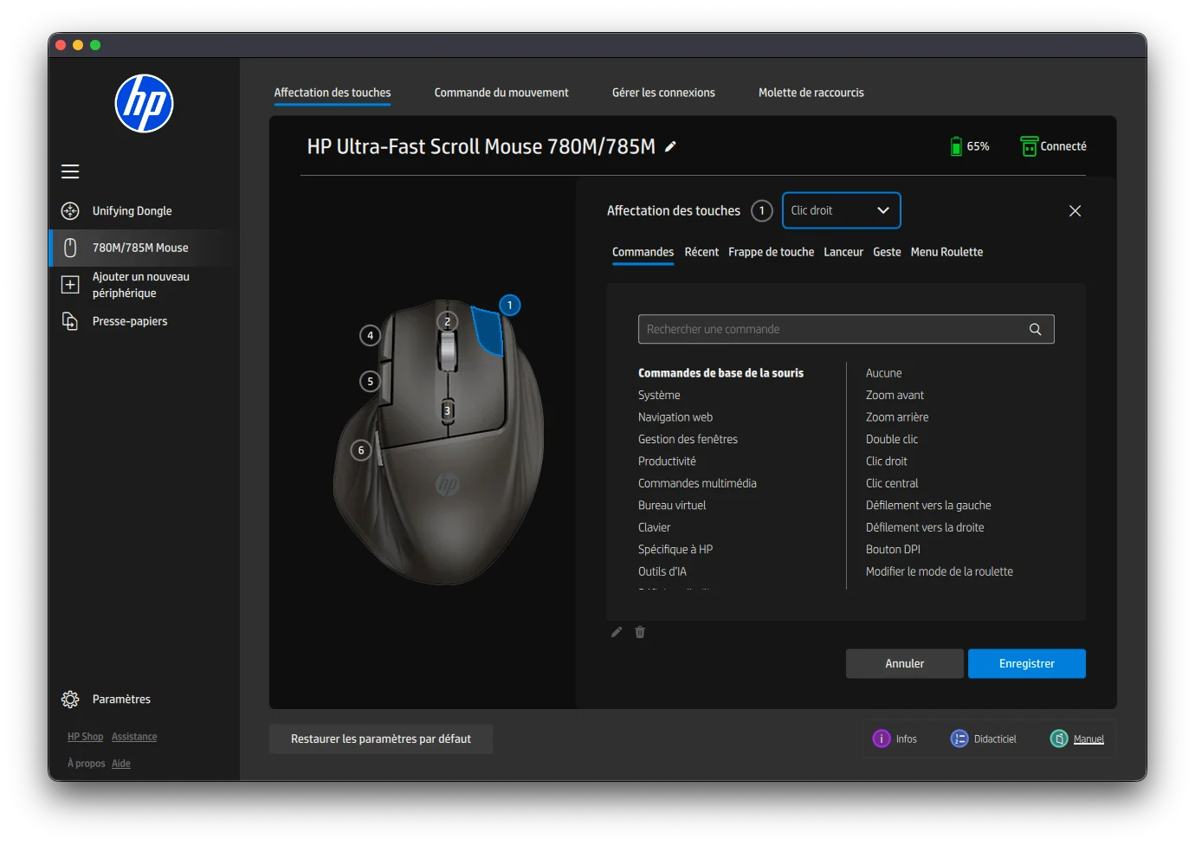The height and width of the screenshot is (845, 1195).
Task: Restore defaults with Restaurer les paramètres par défaut
Action: click(381, 739)
